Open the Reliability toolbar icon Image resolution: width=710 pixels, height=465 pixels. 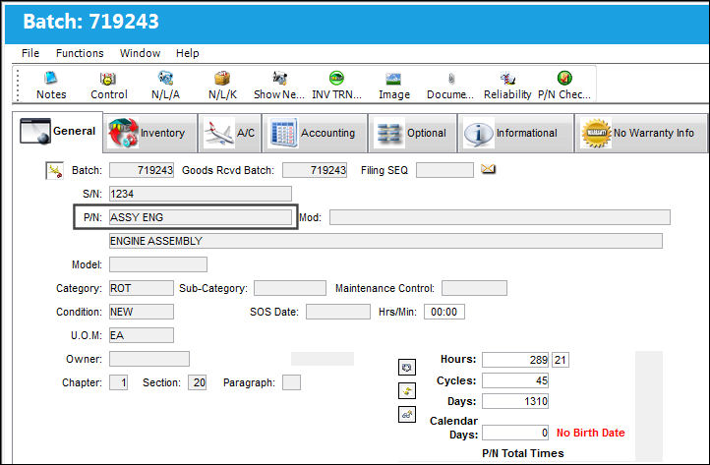[x=507, y=79]
